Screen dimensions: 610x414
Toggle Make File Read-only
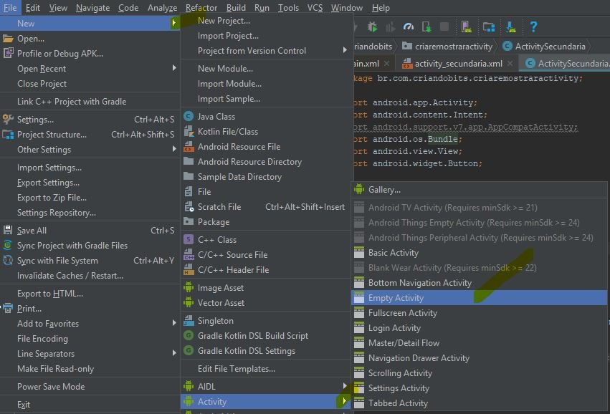pyautogui.click(x=90, y=369)
